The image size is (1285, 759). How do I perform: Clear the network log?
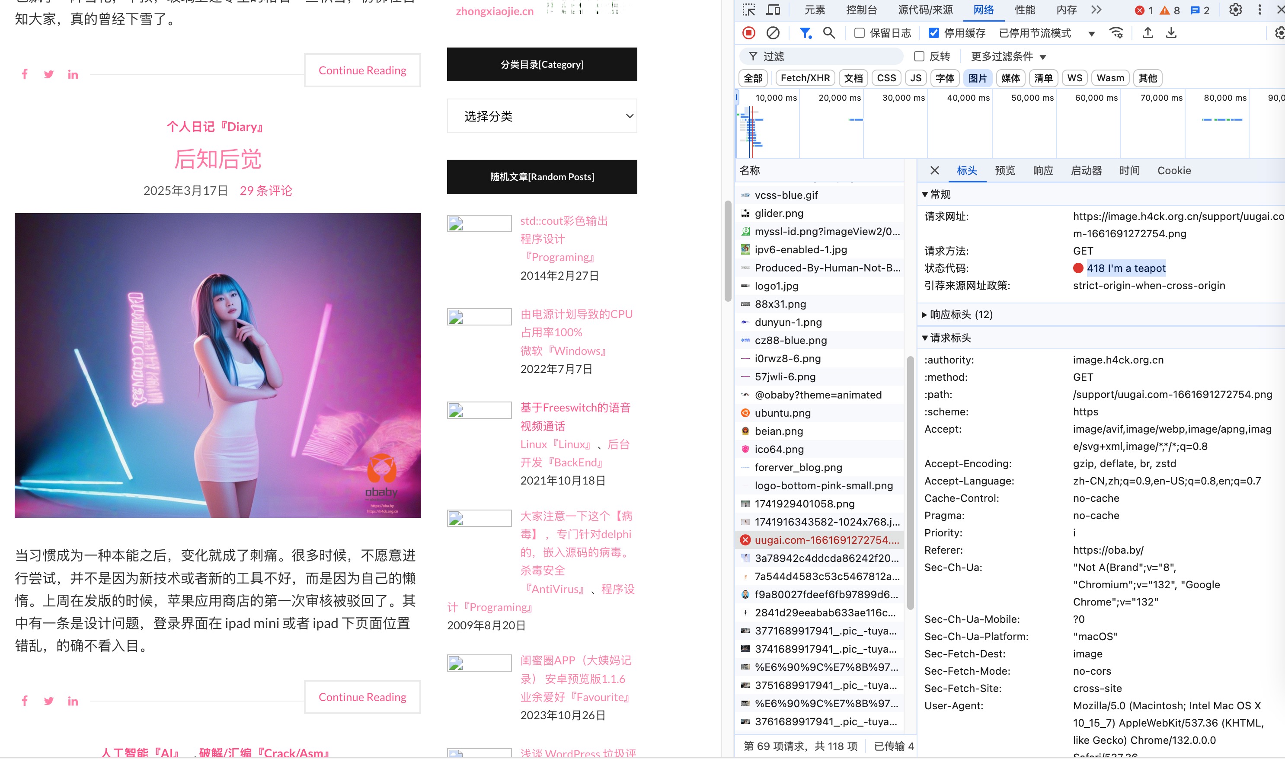point(773,33)
